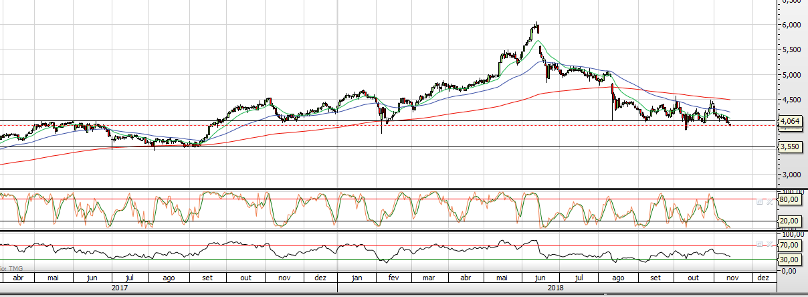Click the 4,064 price label
The height and width of the screenshot is (297, 808).
791,121
